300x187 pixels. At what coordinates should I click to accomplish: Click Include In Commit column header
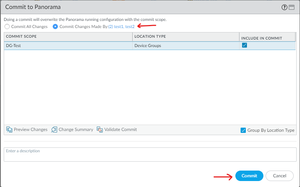point(267,37)
